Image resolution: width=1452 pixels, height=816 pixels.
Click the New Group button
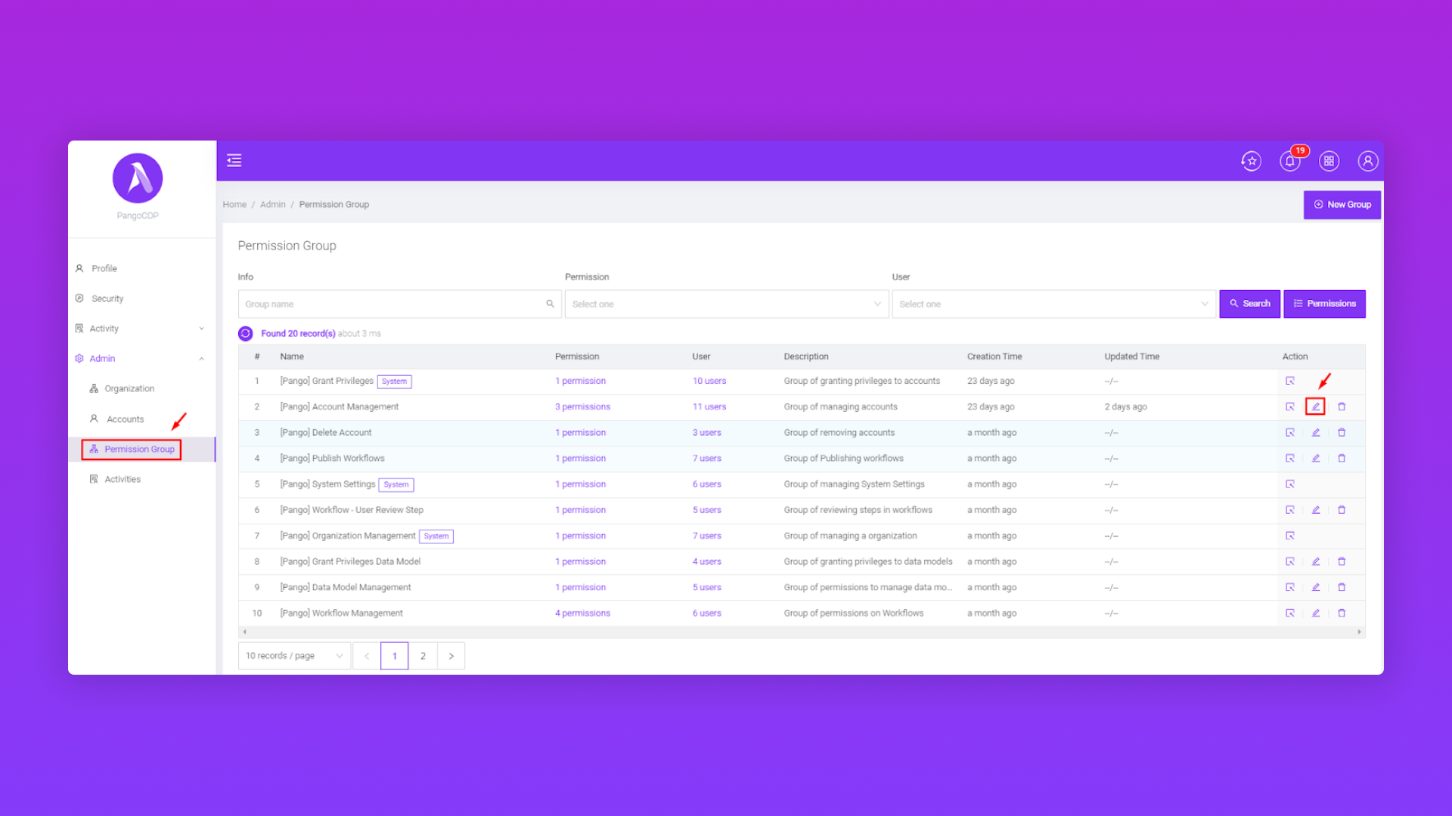click(1342, 205)
